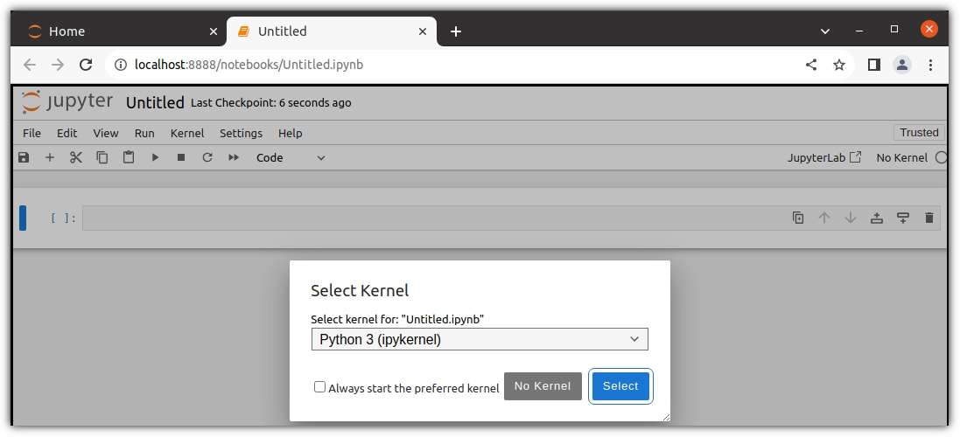This screenshot has width=960, height=437.
Task: Click the cell's blue selection bar
Action: click(x=23, y=218)
